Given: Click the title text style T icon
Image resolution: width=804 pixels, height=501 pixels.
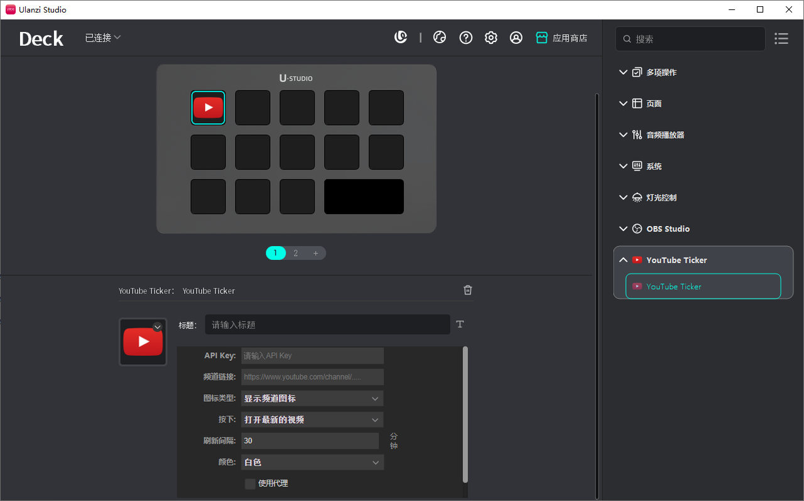Looking at the screenshot, I should [460, 324].
